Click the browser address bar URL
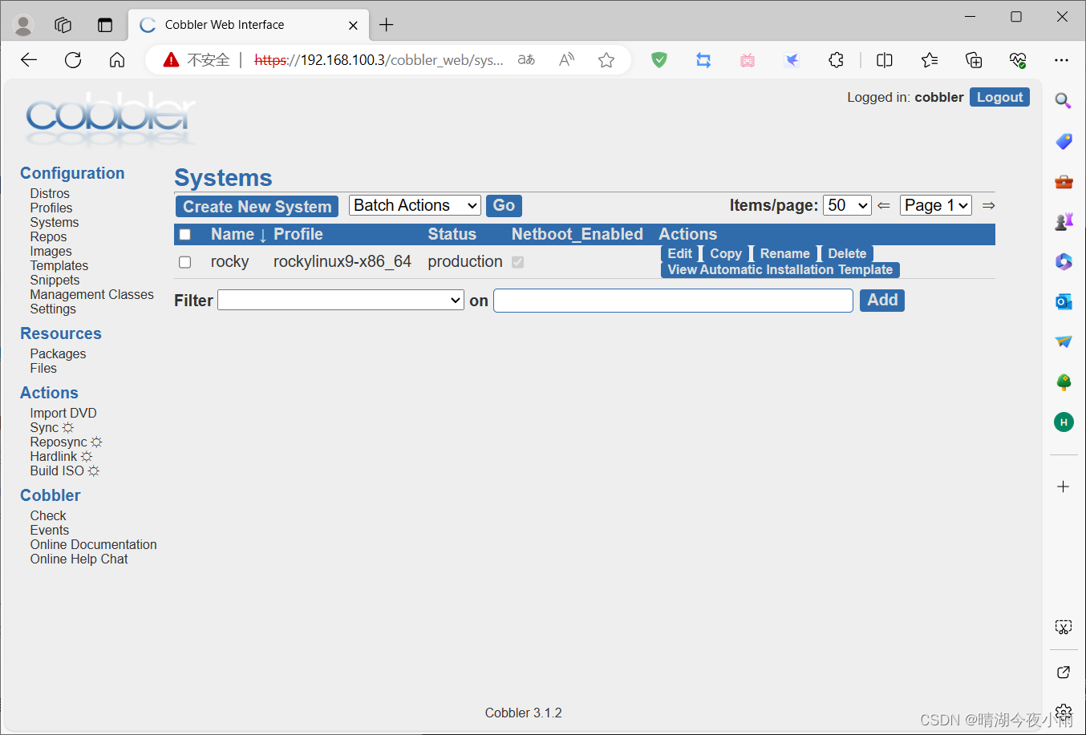Screen dimensions: 1086x735 [x=379, y=60]
